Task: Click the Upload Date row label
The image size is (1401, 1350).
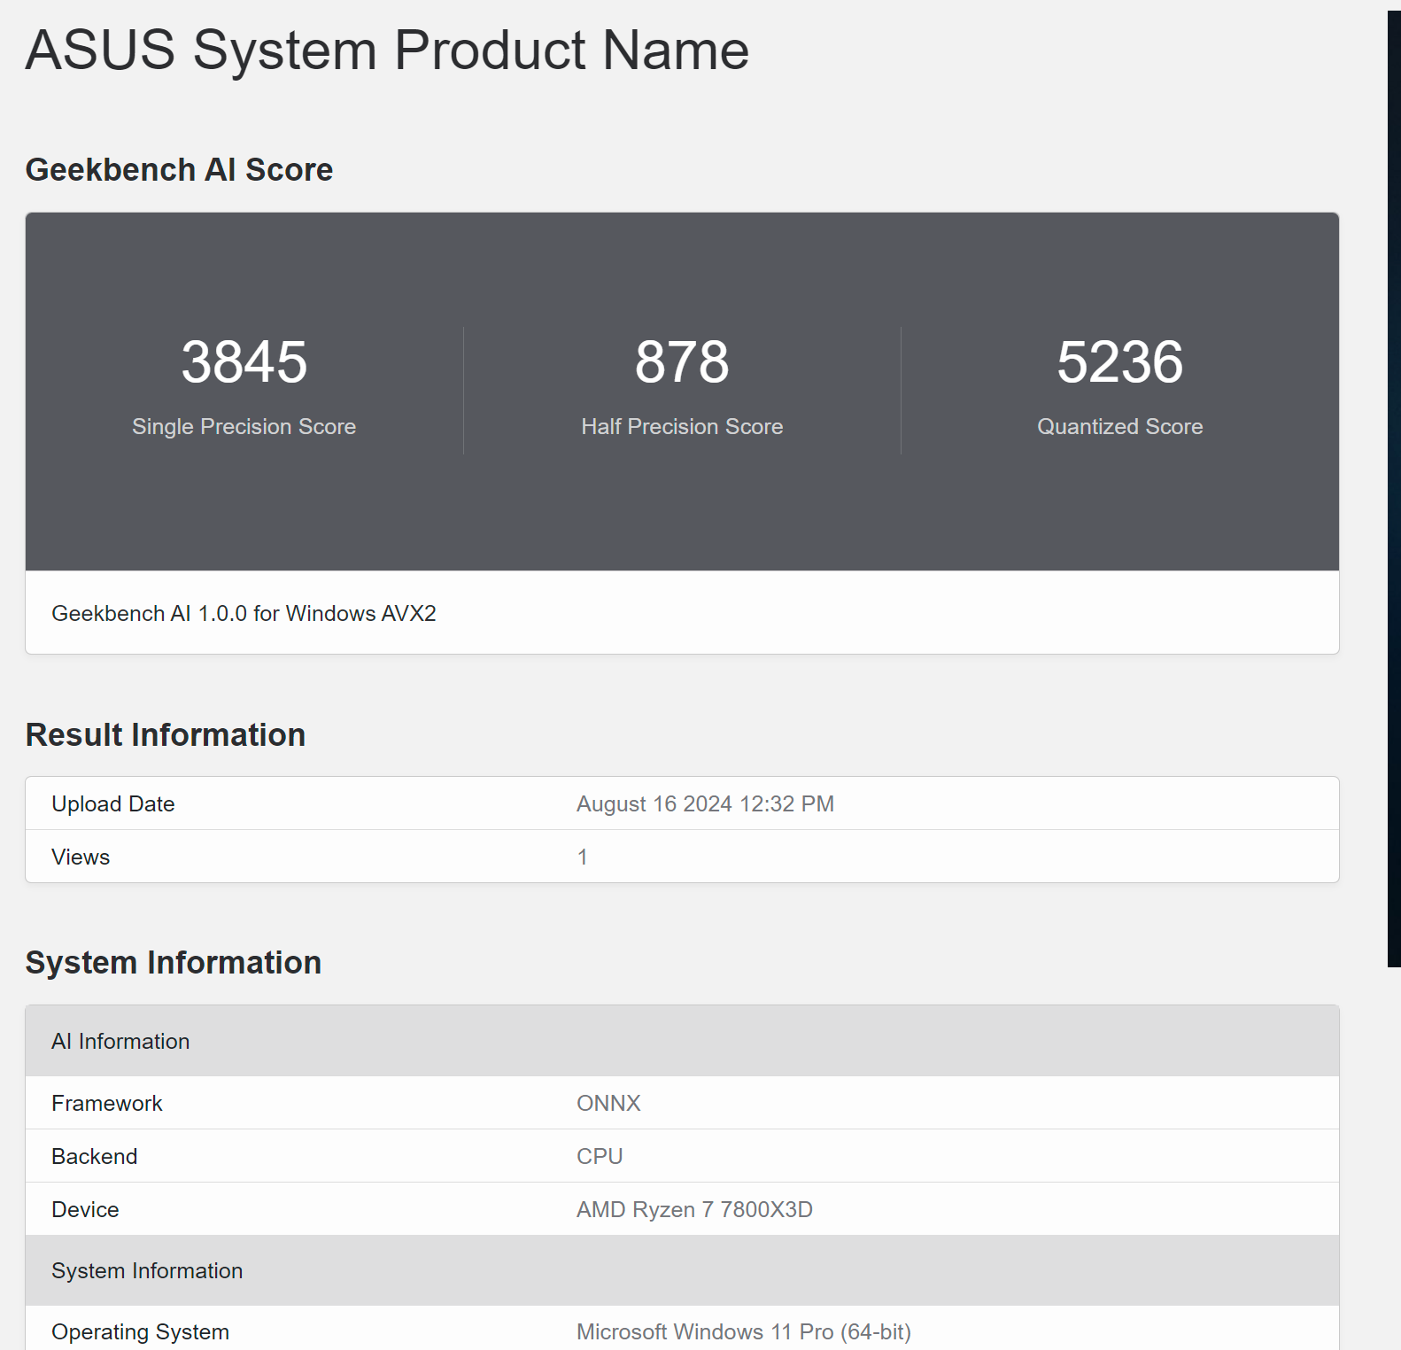Action: click(113, 803)
